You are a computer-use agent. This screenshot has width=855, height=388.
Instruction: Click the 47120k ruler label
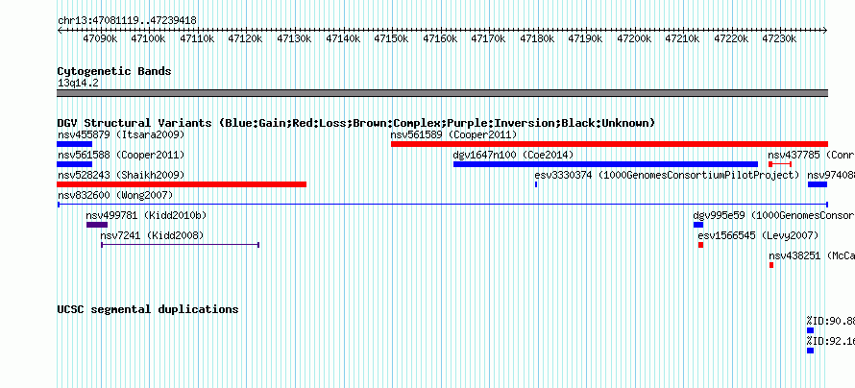click(245, 38)
